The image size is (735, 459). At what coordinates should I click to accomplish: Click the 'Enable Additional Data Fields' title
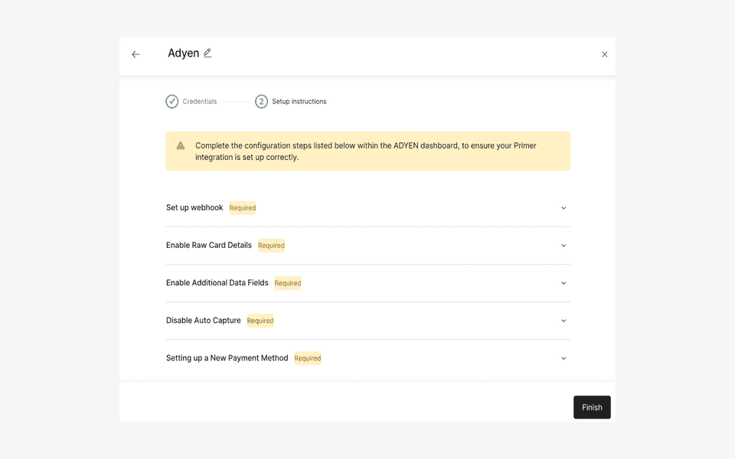click(217, 282)
